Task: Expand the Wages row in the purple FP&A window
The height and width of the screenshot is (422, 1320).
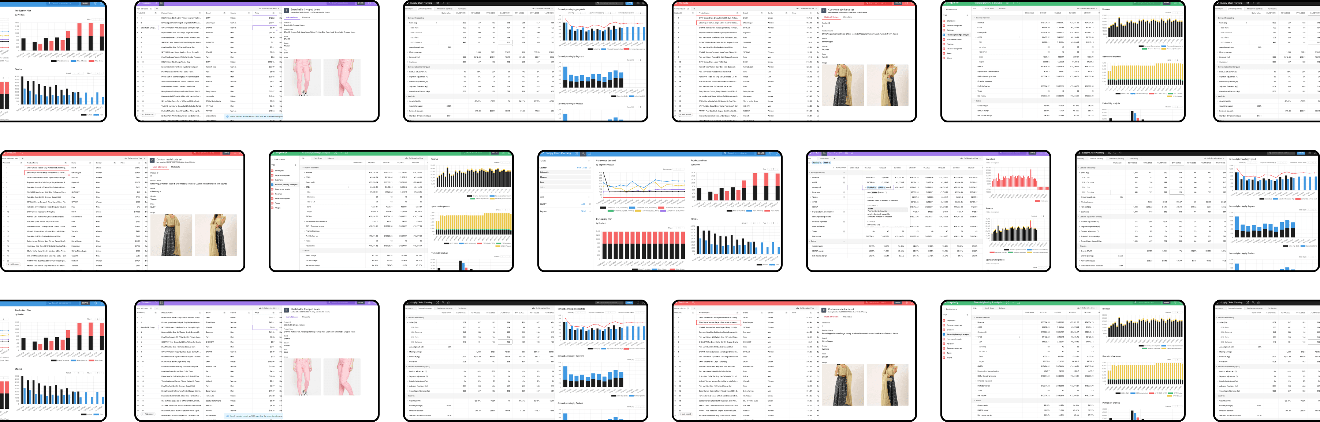Action: 811,197
